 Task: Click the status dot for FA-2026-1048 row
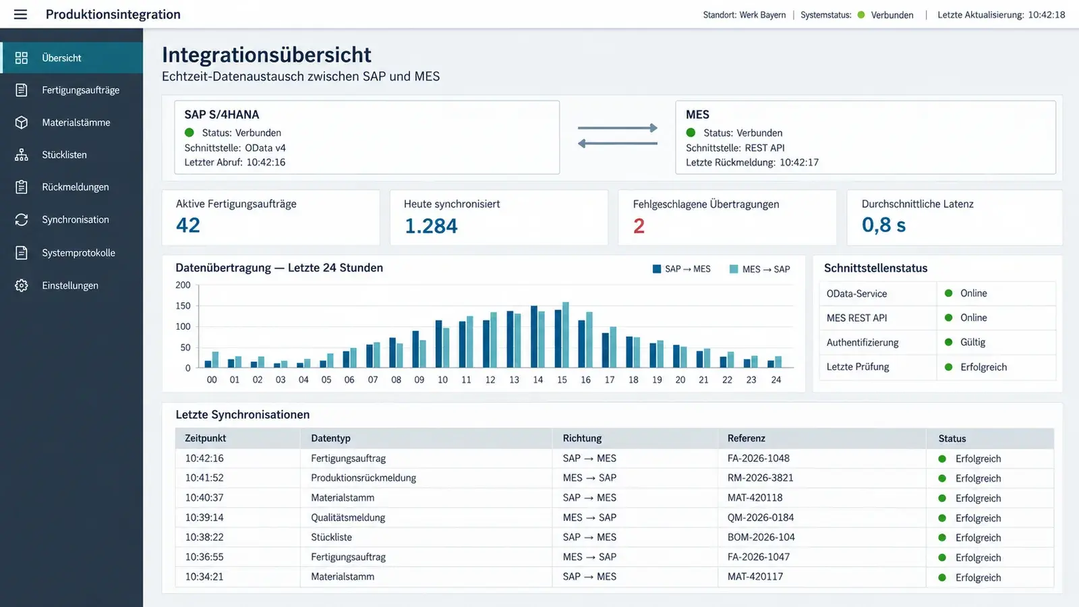click(x=942, y=459)
